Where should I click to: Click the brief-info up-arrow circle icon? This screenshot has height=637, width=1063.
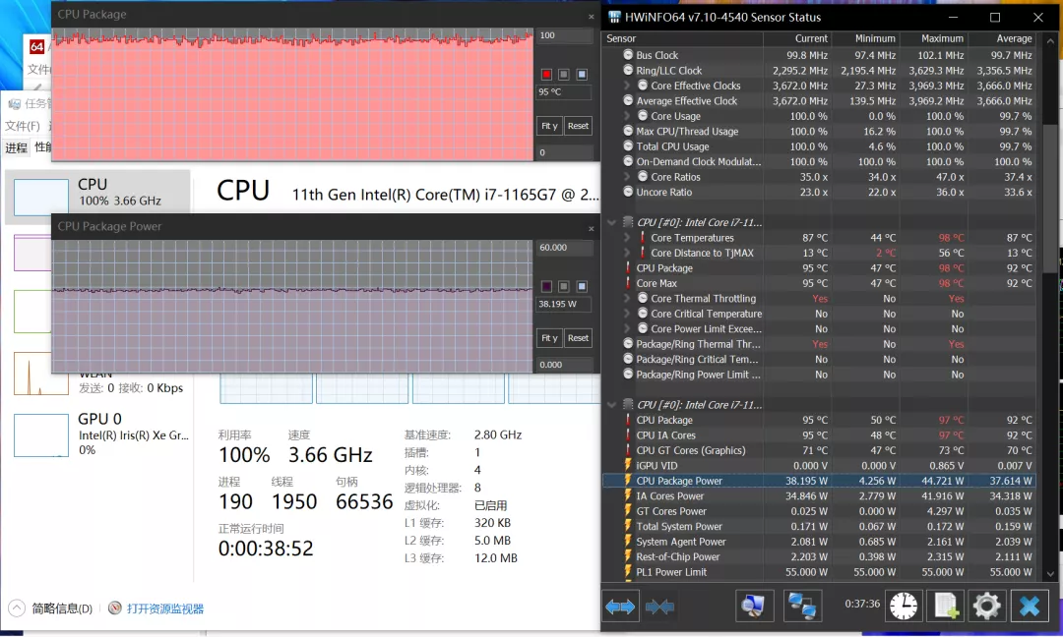click(17, 608)
